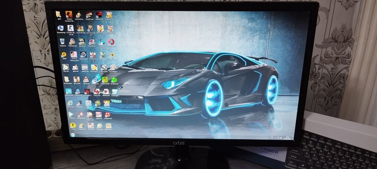Viewport: 377px width, 169px height.
Task: Click the Show desktop strip at taskbar end
Action: (293, 138)
